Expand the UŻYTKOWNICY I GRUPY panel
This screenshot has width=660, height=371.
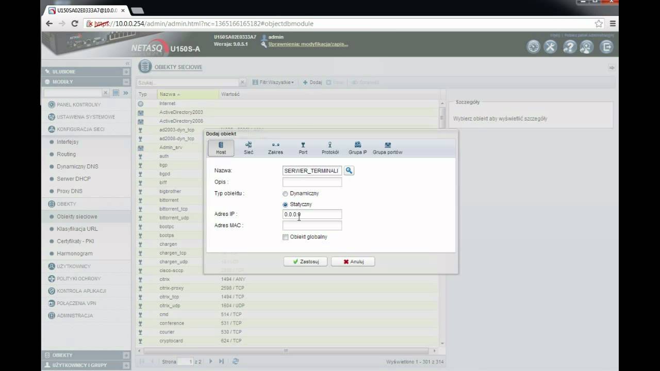[x=126, y=365]
